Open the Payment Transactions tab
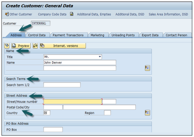Screen dimensions: 194x137 coord(68,35)
